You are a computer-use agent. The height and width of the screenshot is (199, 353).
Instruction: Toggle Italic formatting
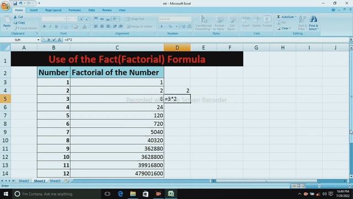click(x=50, y=27)
